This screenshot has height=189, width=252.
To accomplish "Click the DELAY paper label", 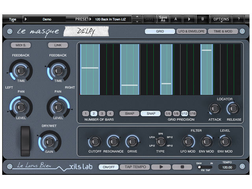I will click(x=86, y=31).
